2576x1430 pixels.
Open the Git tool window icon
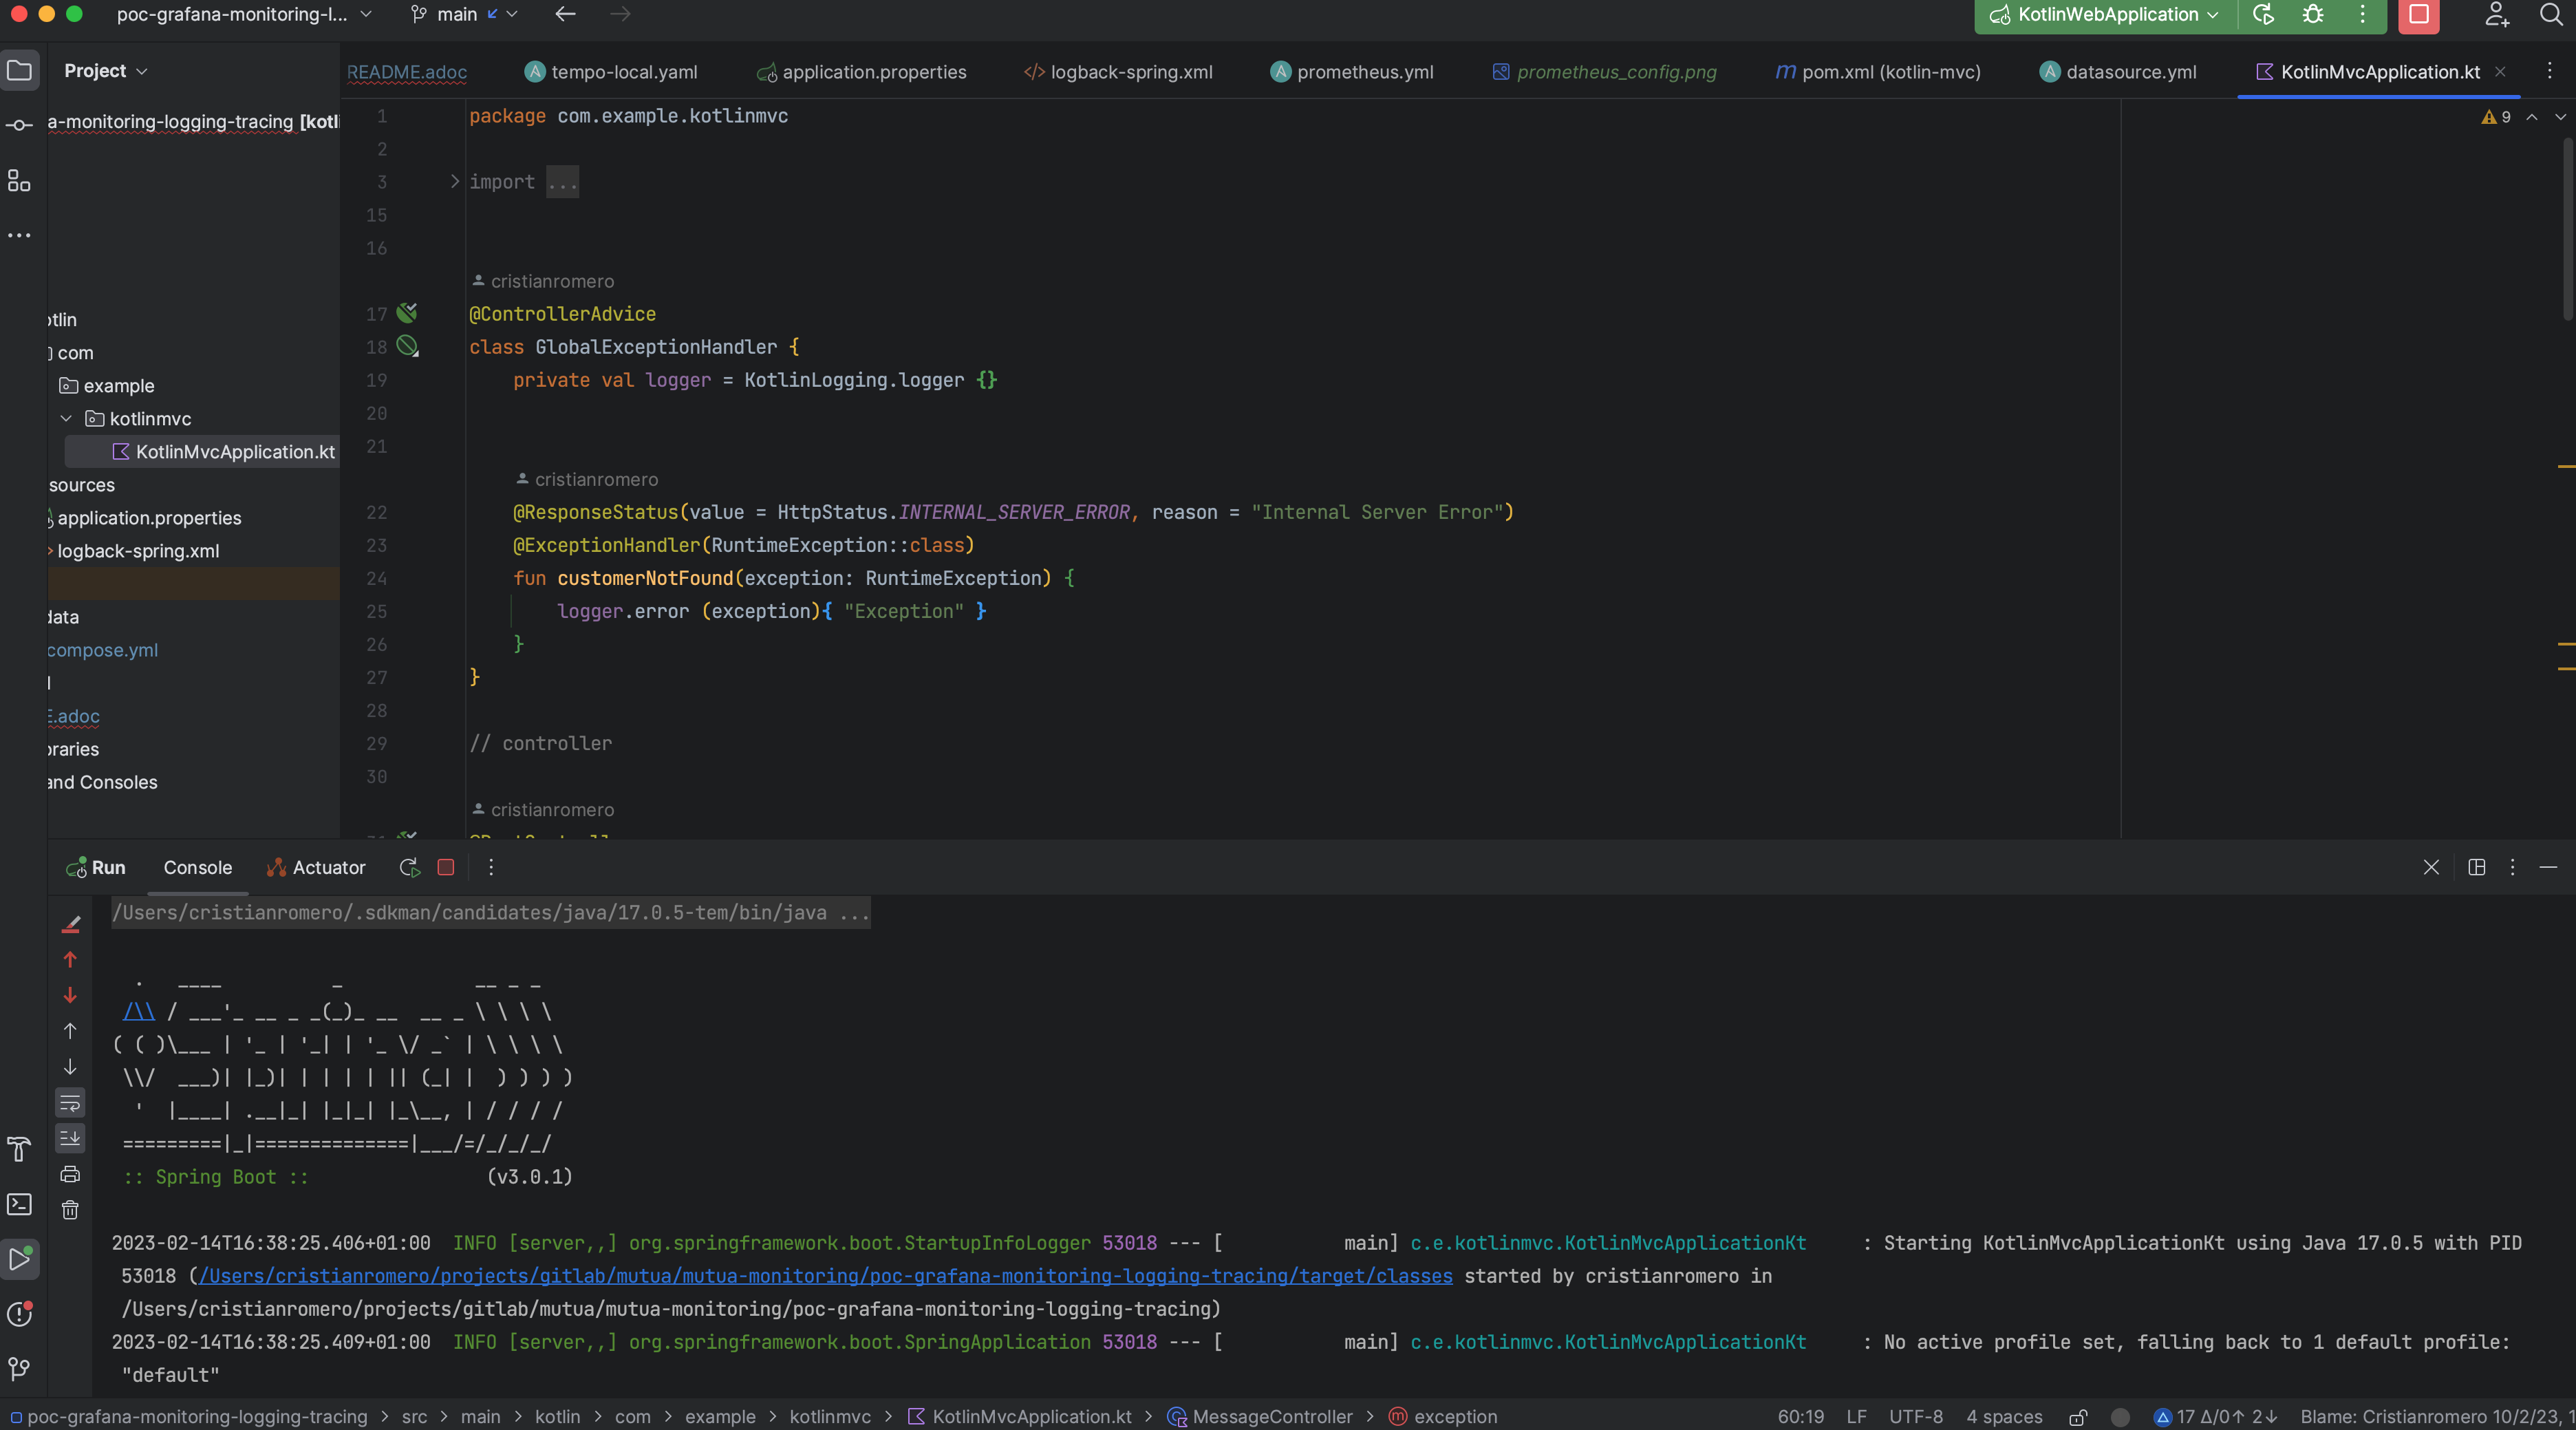point(19,1368)
